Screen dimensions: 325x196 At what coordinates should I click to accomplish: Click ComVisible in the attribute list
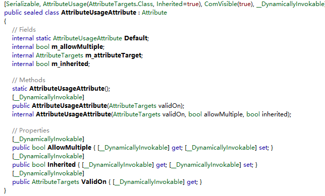click(x=221, y=4)
